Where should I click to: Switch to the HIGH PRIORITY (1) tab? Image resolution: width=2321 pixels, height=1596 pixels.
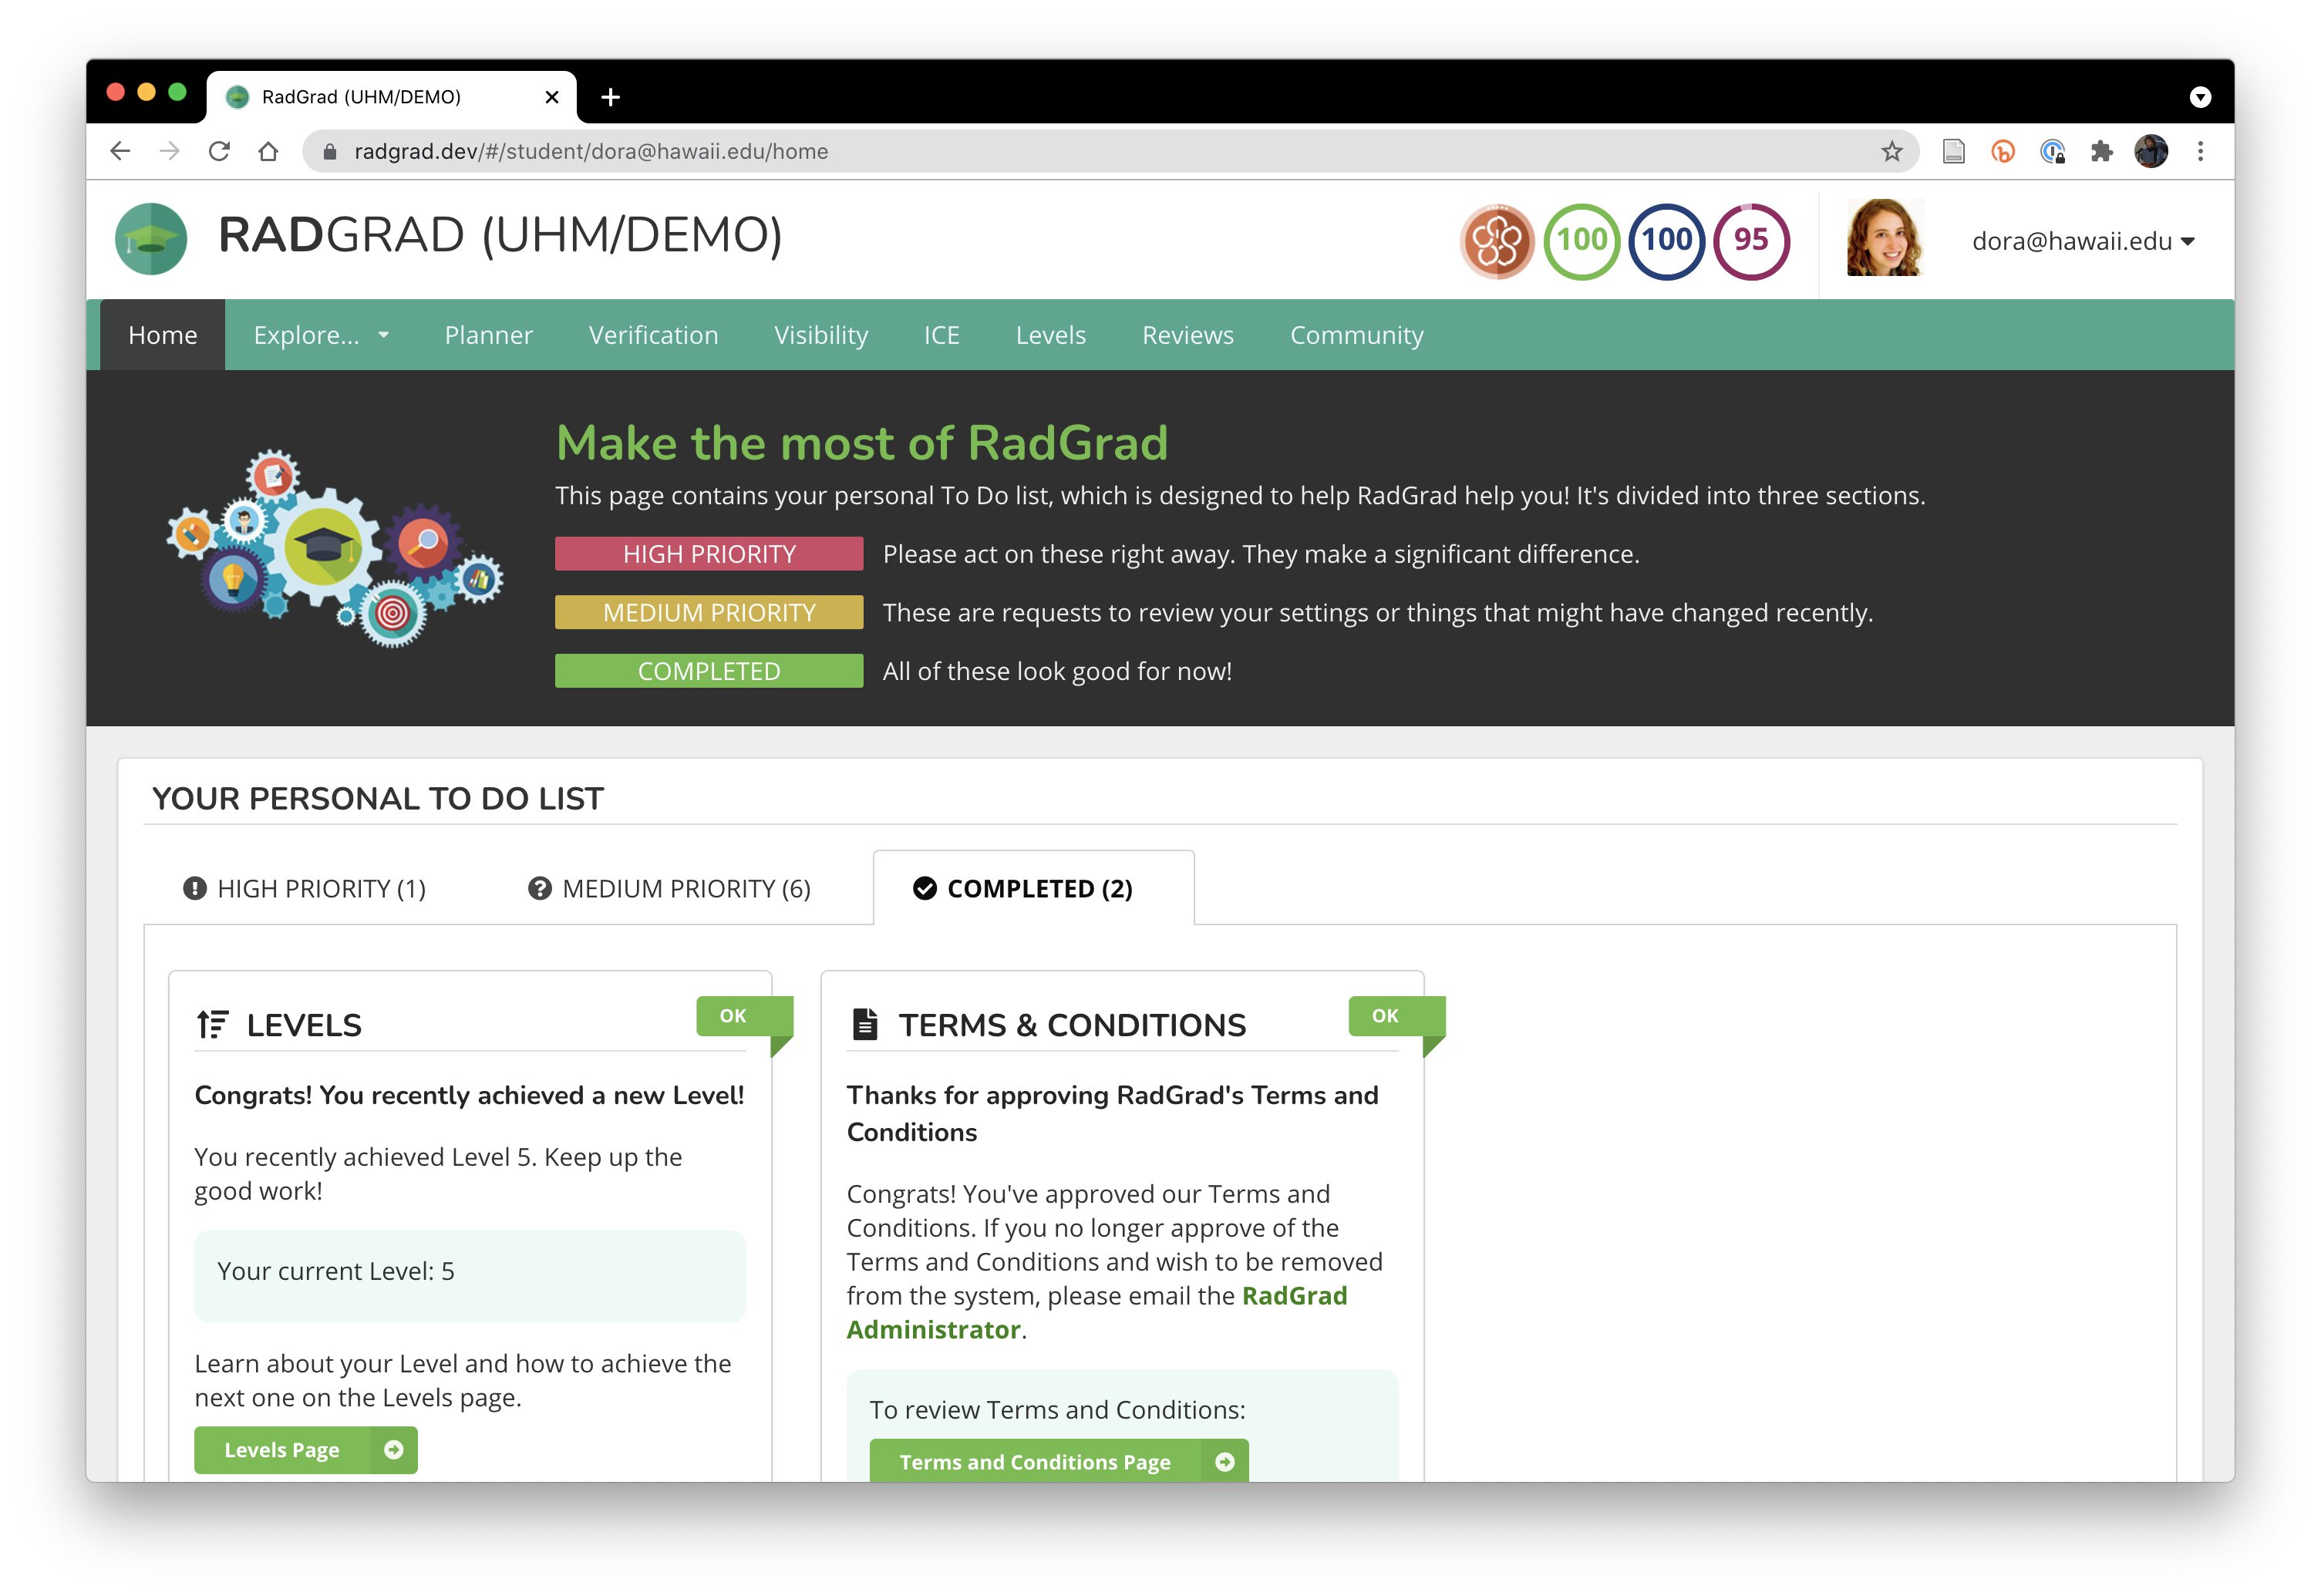click(x=304, y=888)
